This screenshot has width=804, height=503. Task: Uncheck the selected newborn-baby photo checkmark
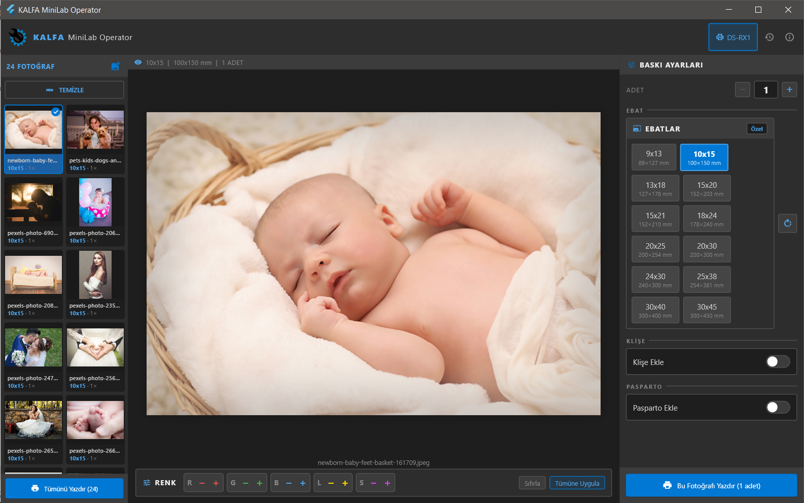56,112
